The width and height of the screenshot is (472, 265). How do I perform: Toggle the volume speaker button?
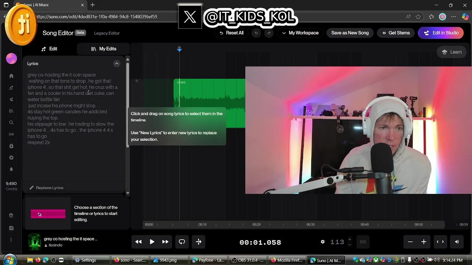coord(457,242)
